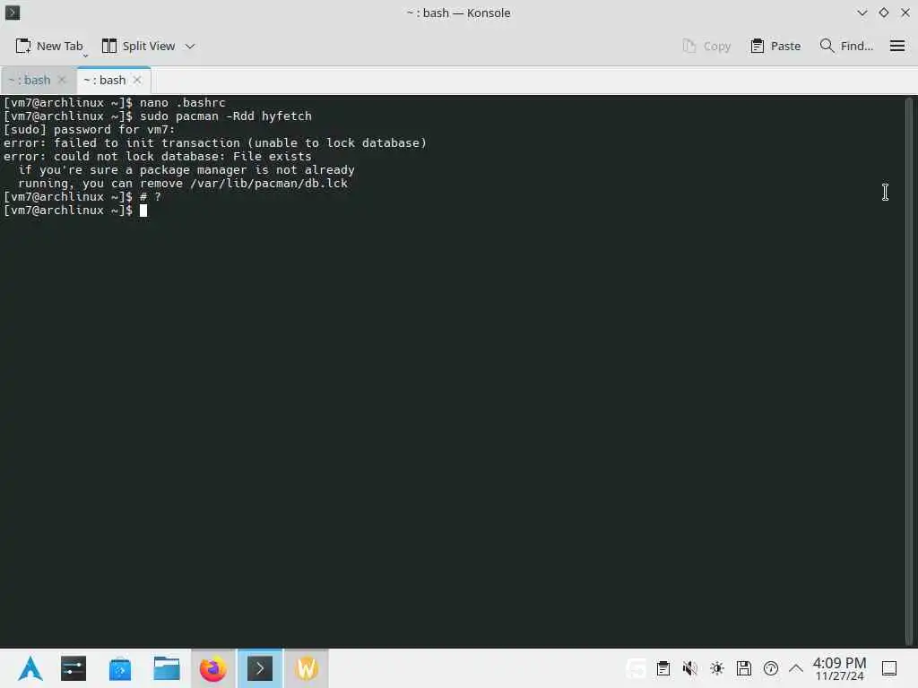The height and width of the screenshot is (688, 918).
Task: Click the terminal prompt cursor line
Action: [75, 210]
